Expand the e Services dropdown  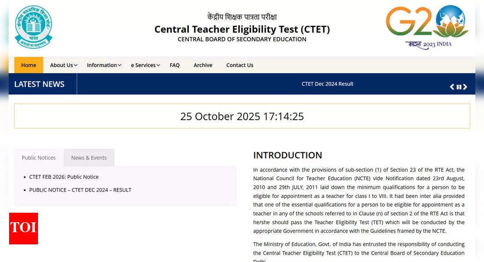coord(145,65)
